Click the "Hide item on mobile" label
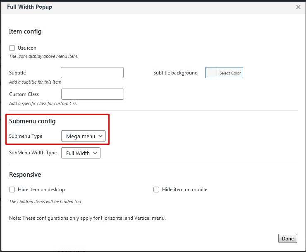The image size is (306, 252). tap(184, 190)
